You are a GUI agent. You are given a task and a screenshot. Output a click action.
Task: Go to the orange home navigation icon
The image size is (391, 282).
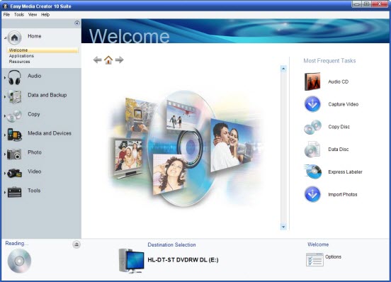click(108, 60)
